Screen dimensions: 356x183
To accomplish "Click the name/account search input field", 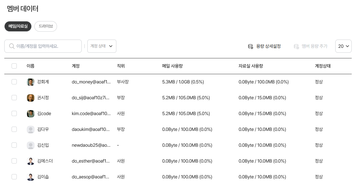I will [x=46, y=46].
